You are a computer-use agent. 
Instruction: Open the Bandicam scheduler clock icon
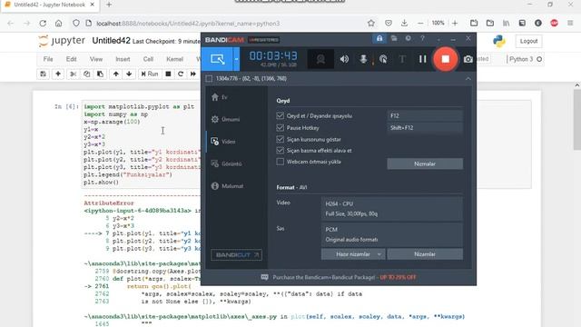click(x=408, y=38)
